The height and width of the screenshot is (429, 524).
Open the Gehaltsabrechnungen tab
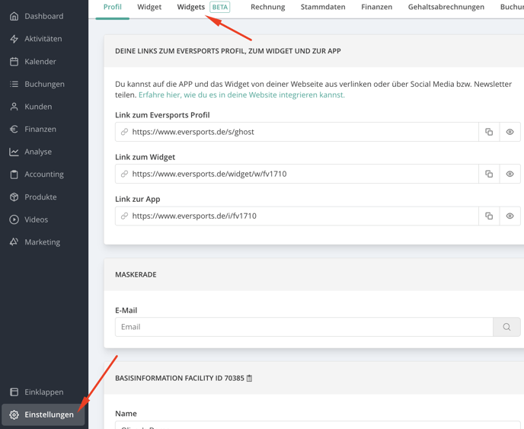coord(446,7)
